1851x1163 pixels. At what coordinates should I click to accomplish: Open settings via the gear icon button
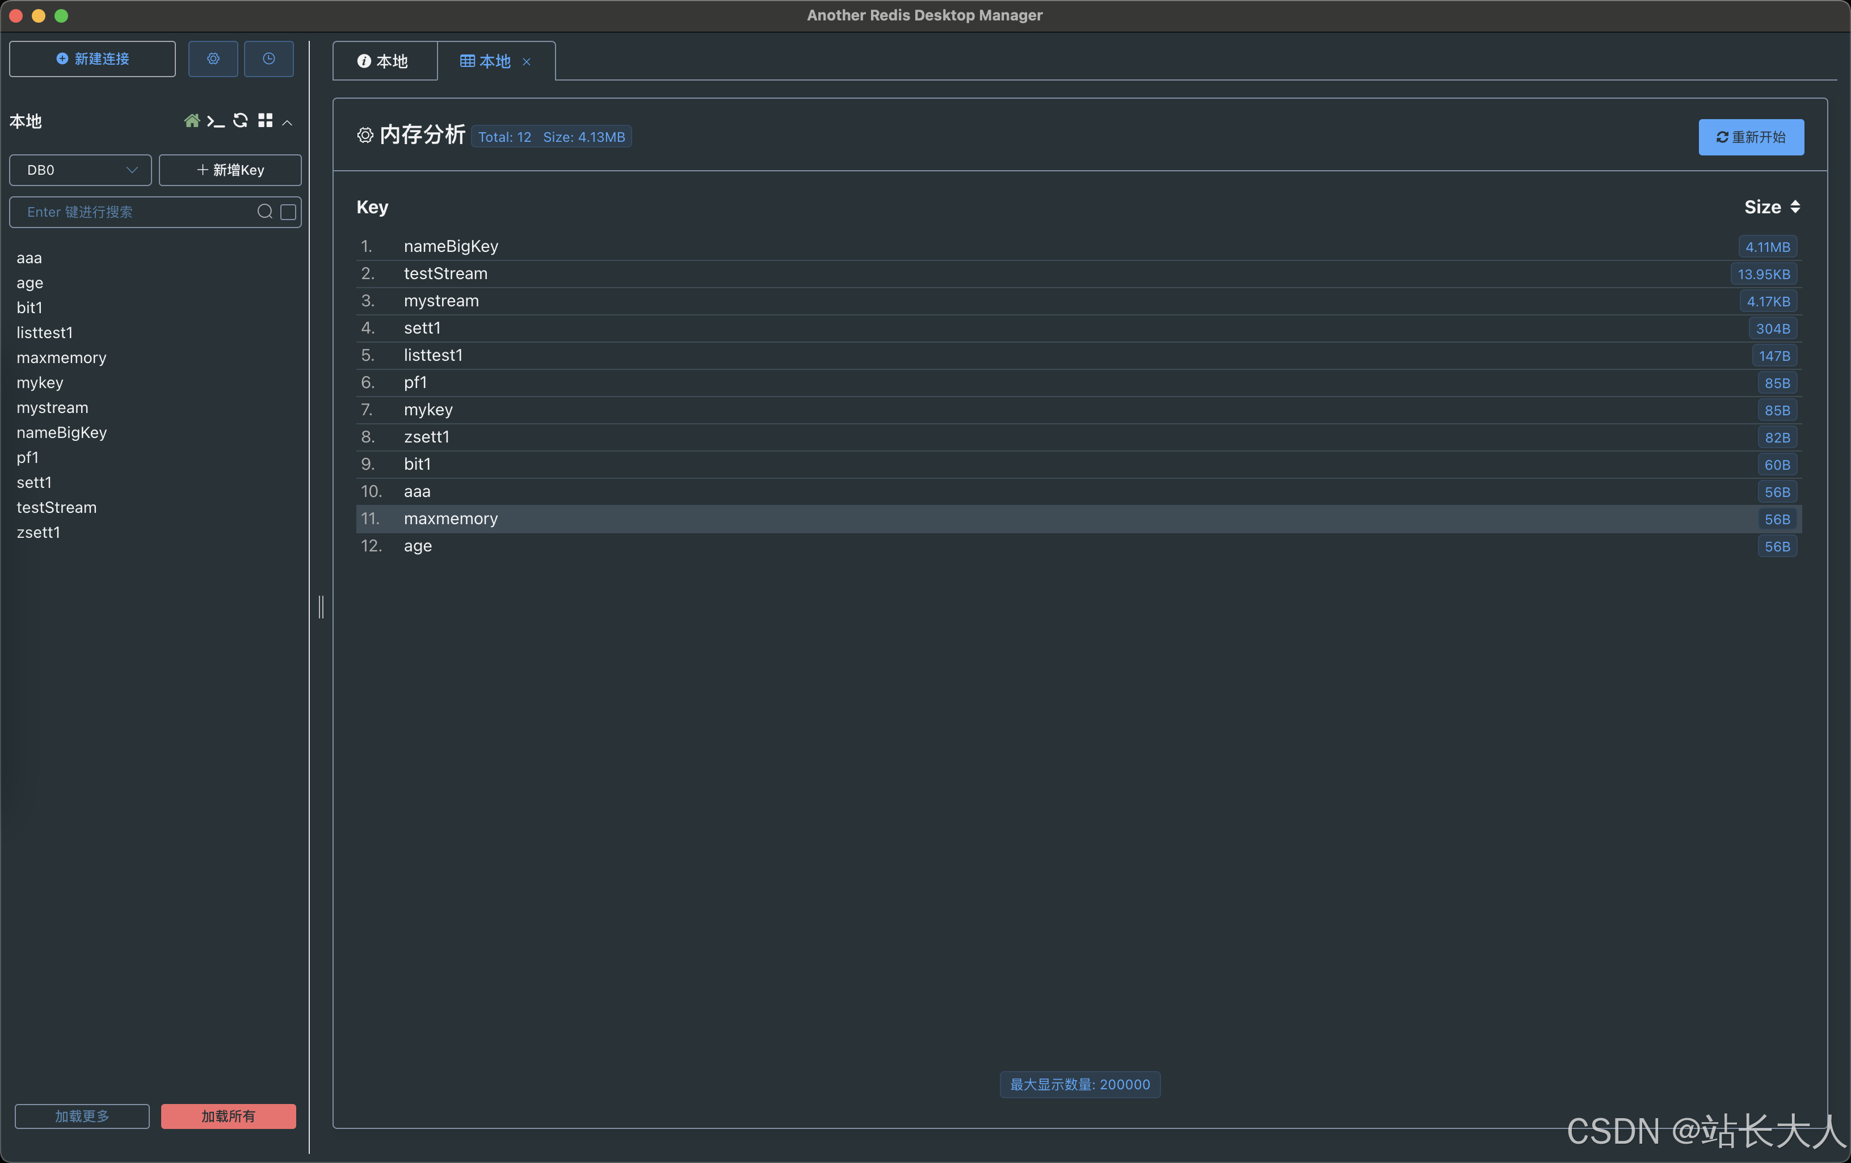pyautogui.click(x=213, y=58)
